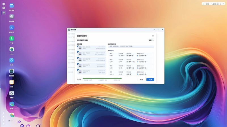
Task: Select 安全性 in the settings sidebar behind the dialog
Action: (x=72, y=60)
